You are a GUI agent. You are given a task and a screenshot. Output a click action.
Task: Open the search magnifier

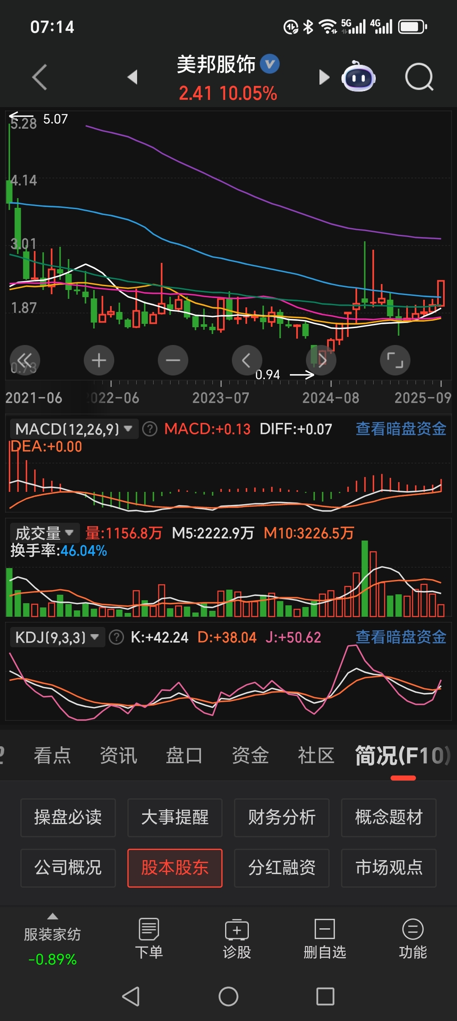[419, 77]
